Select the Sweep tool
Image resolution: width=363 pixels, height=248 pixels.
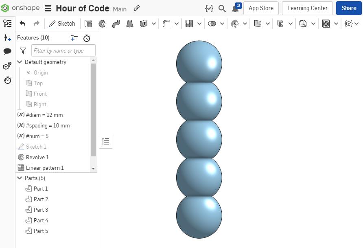pos(116,24)
